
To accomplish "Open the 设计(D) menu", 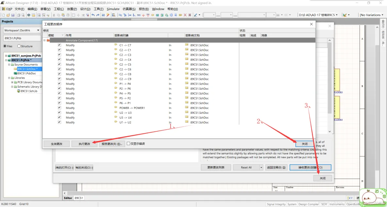I will 85,9.
